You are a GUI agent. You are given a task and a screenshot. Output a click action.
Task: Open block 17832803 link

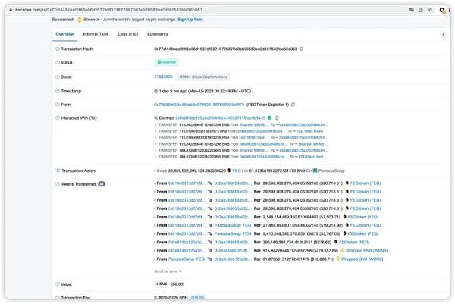pyautogui.click(x=163, y=77)
